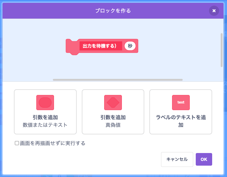The image size is (227, 177).
Task: Click the 引数を追加 heading above 数値またはテキスト
Action: (45, 117)
